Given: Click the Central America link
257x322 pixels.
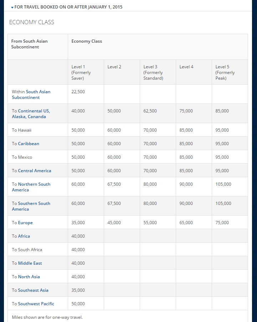Looking at the screenshot, I should pos(34,170).
